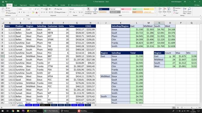Click the Paste button
The width and height of the screenshot is (202, 113).
[x=3, y=10]
